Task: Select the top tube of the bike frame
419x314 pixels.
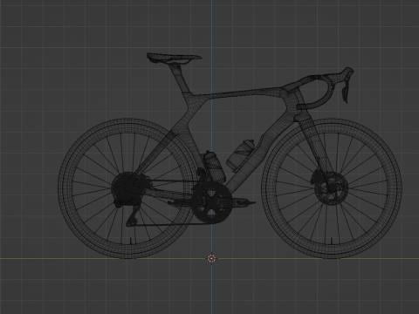Action: point(238,93)
